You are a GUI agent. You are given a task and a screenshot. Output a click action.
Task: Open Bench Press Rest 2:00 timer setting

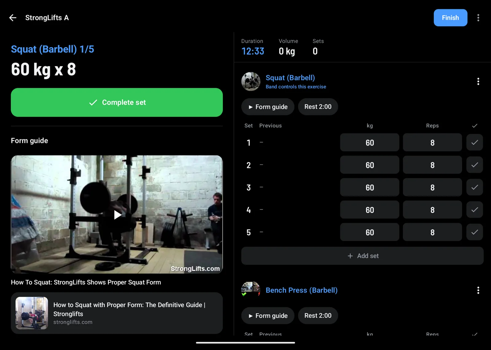(318, 316)
